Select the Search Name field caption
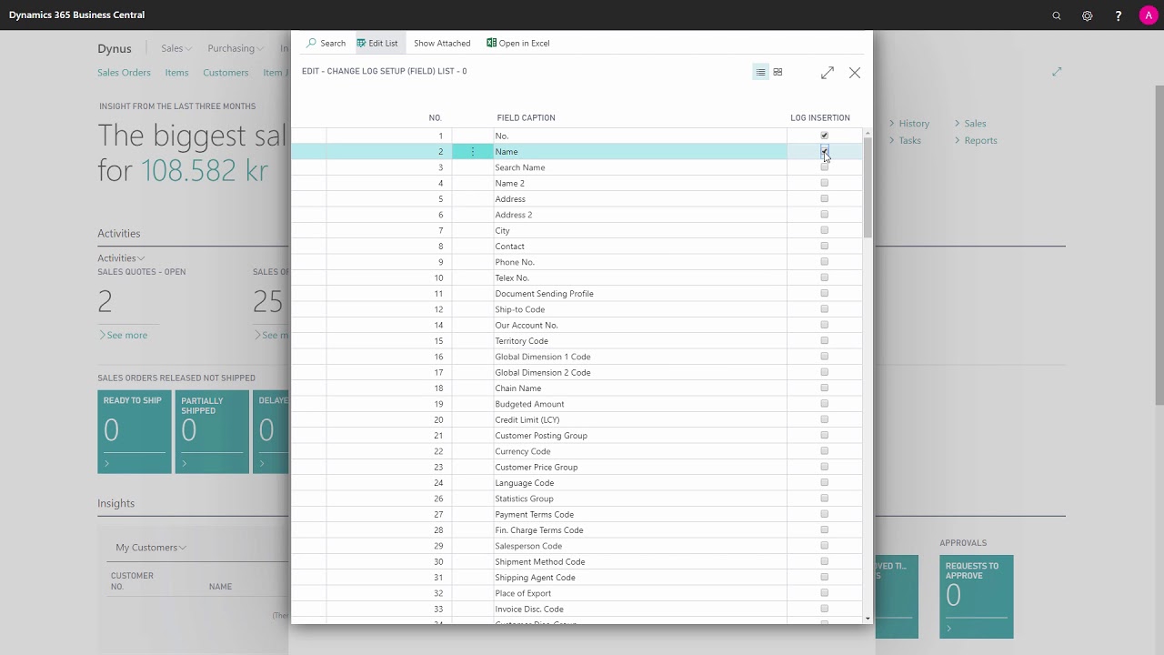The width and height of the screenshot is (1164, 655). coord(520,167)
